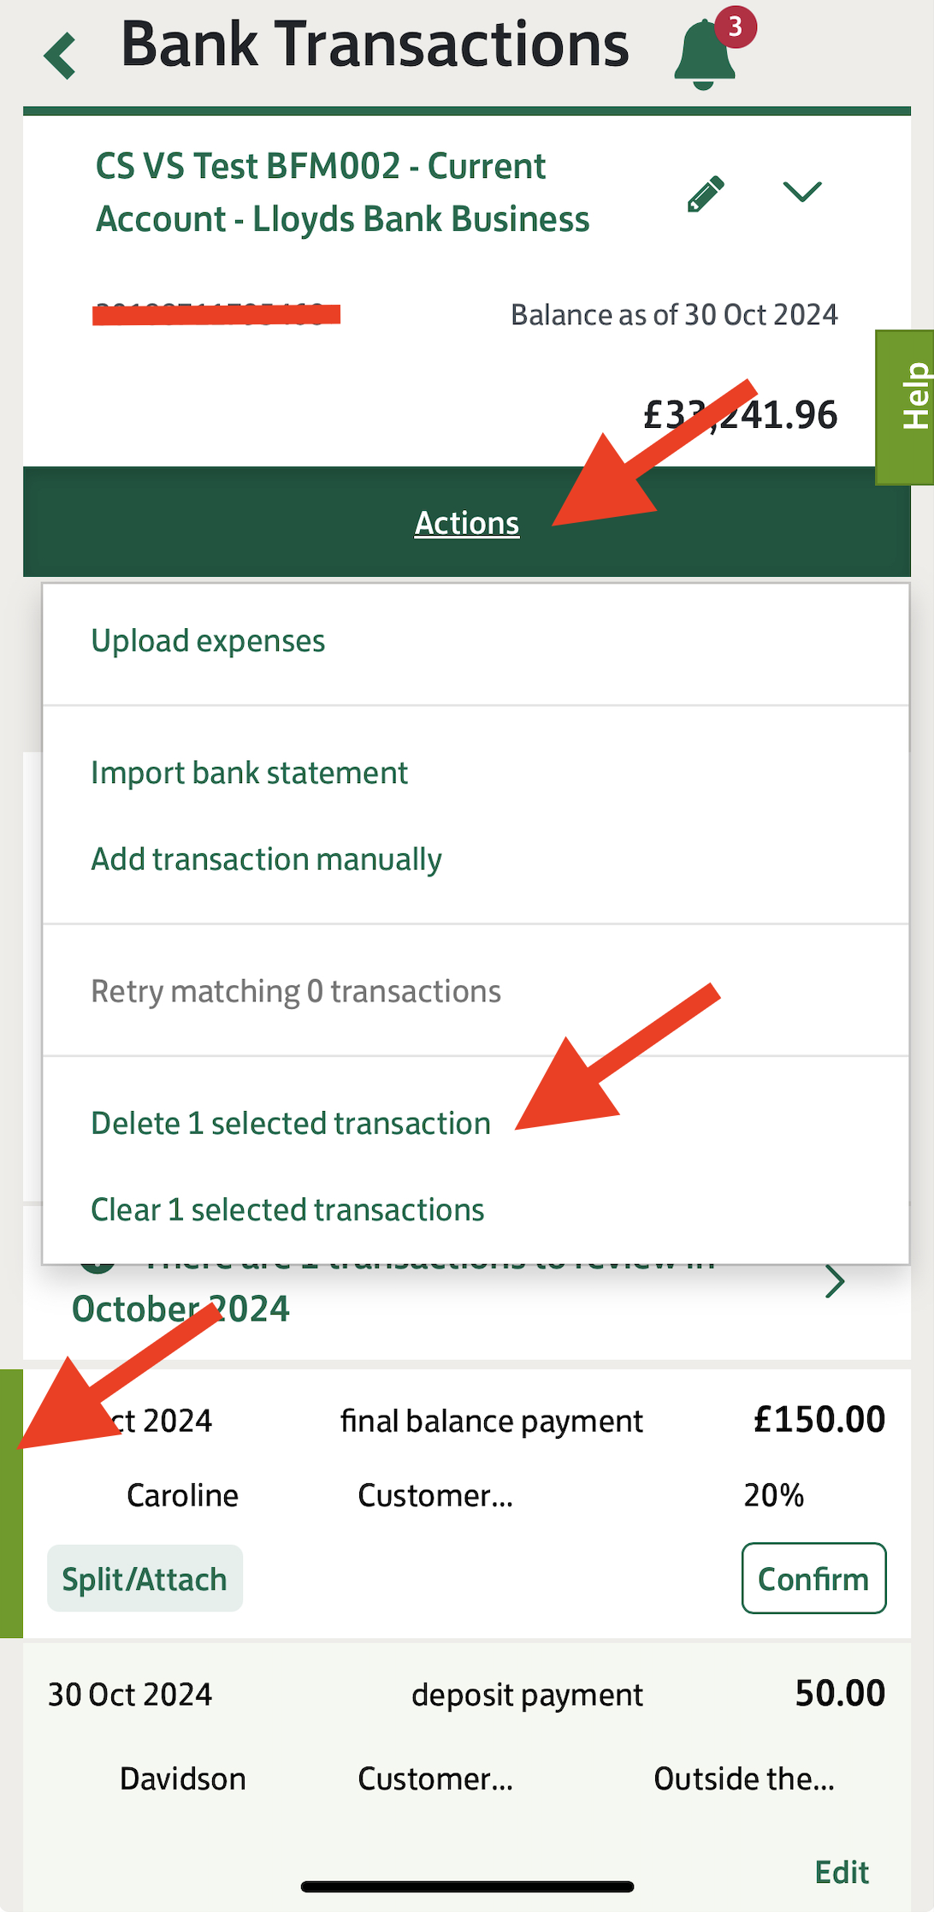The image size is (934, 1912).
Task: Toggle the Actions dropdown menu
Action: (467, 523)
